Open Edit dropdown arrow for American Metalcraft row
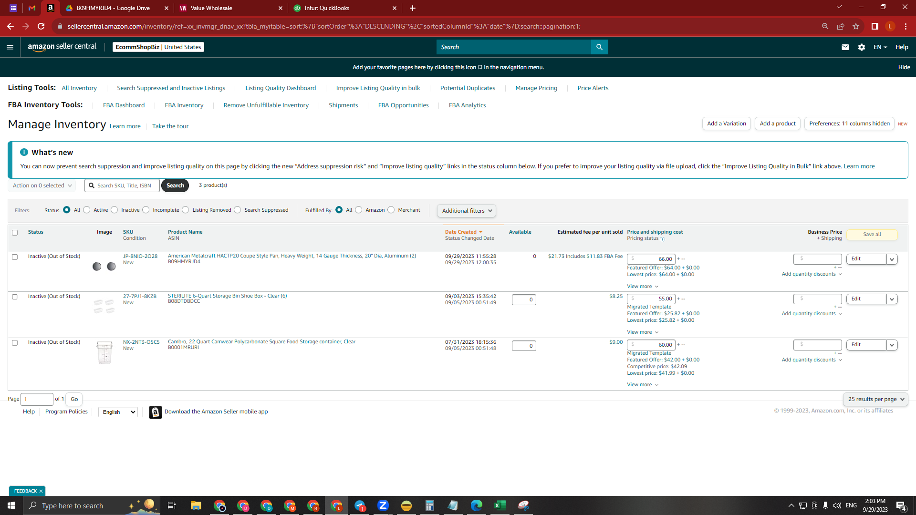This screenshot has width=916, height=515. (x=892, y=259)
